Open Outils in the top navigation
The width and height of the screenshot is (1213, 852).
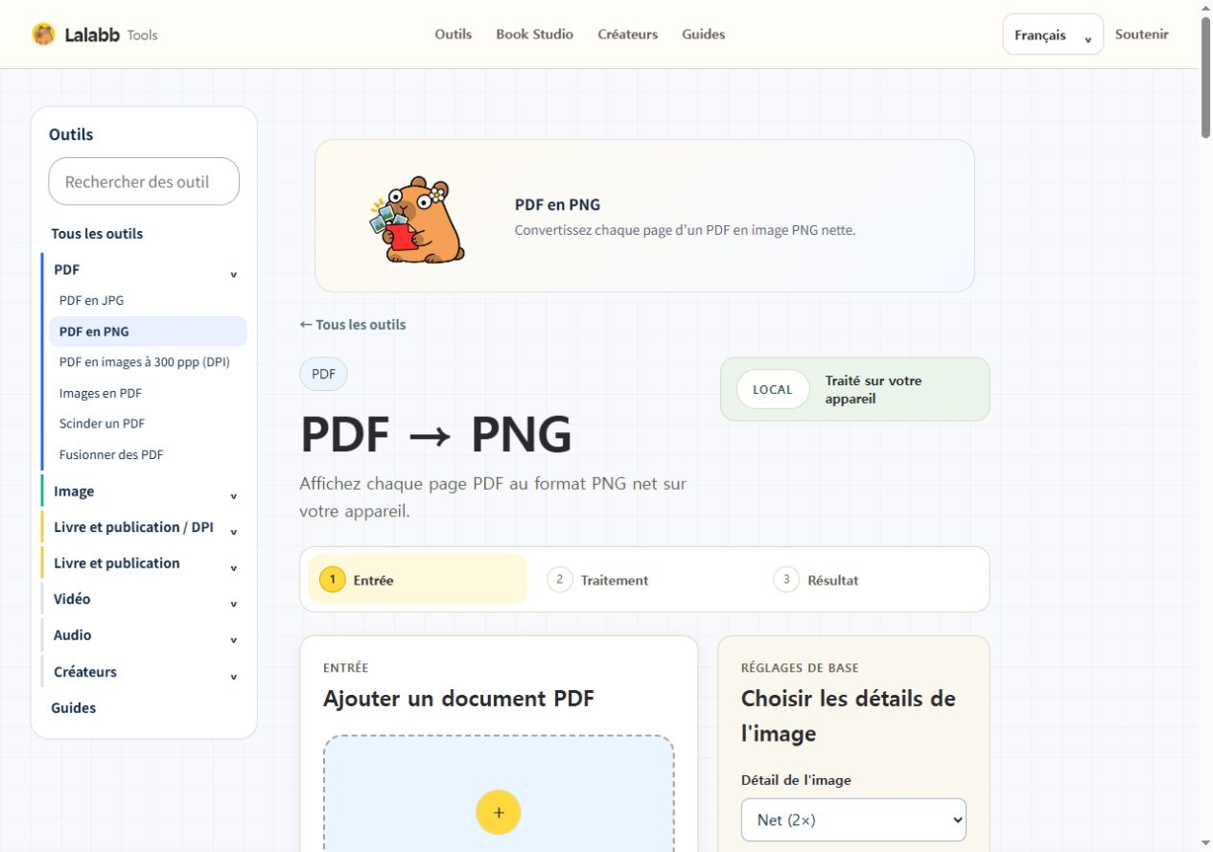454,35
